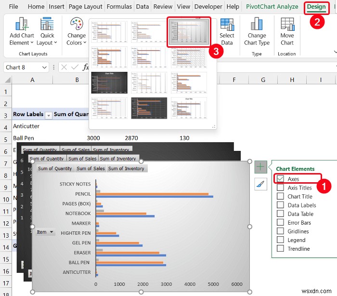337x296 pixels.
Task: Open Add Chart Element menu
Action: (x=22, y=31)
